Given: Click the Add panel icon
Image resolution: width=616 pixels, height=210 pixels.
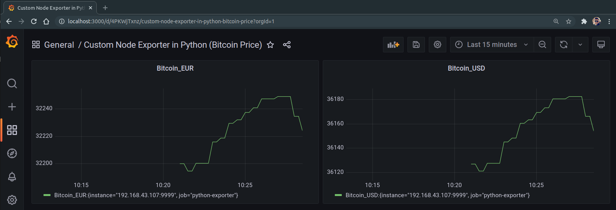Looking at the screenshot, I should click(x=393, y=45).
